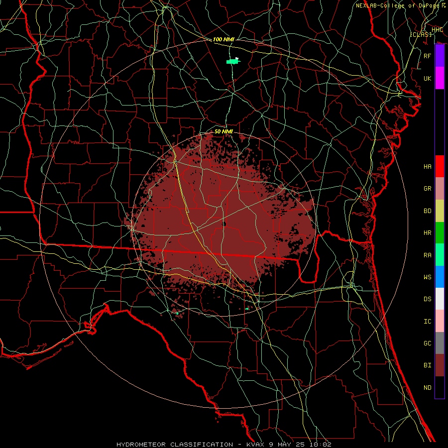Click the "IC" legend label
Image resolution: width=448 pixels, height=448 pixels.
tap(428, 322)
